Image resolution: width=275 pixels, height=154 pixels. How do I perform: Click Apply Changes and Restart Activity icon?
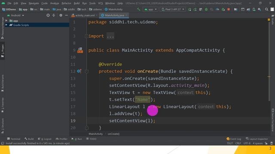click(195, 9)
